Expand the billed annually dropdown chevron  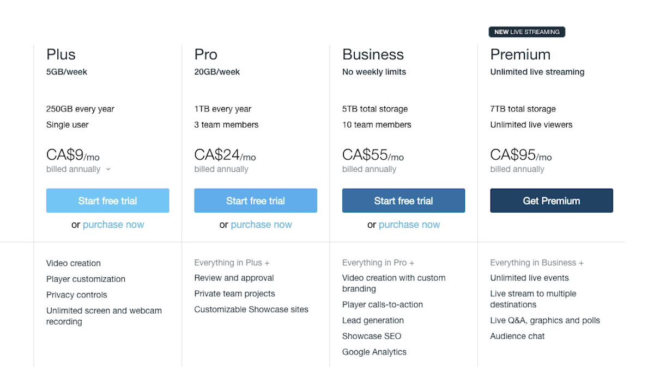pyautogui.click(x=108, y=169)
